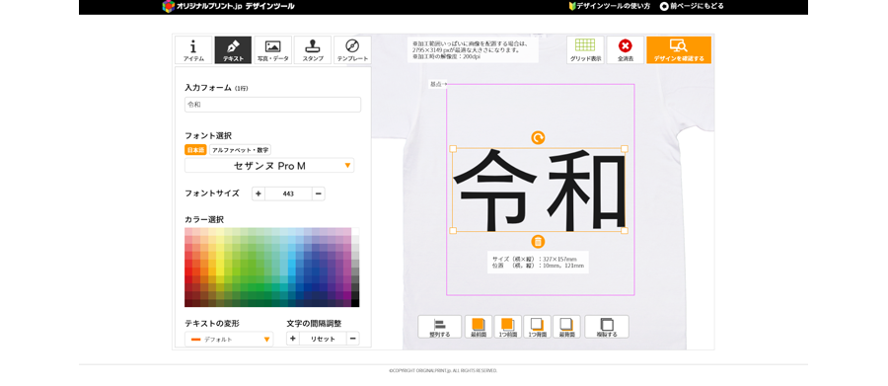Viewport: 888px width, 386px height.
Task: Click the 全消去 clear-all button
Action: 626,50
